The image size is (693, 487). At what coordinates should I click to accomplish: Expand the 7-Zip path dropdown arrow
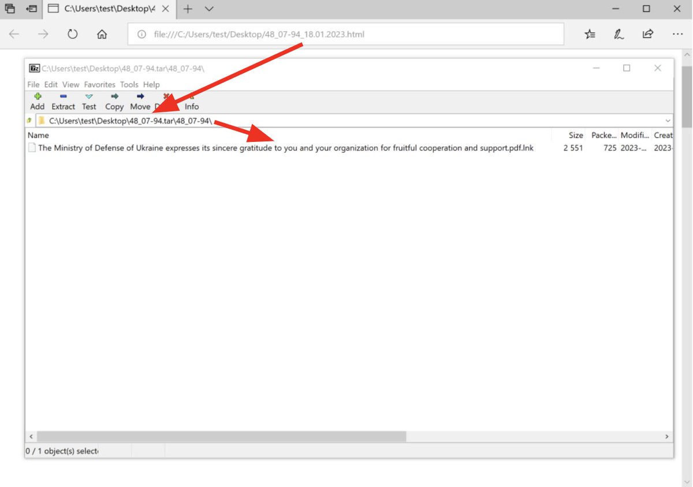coord(668,121)
